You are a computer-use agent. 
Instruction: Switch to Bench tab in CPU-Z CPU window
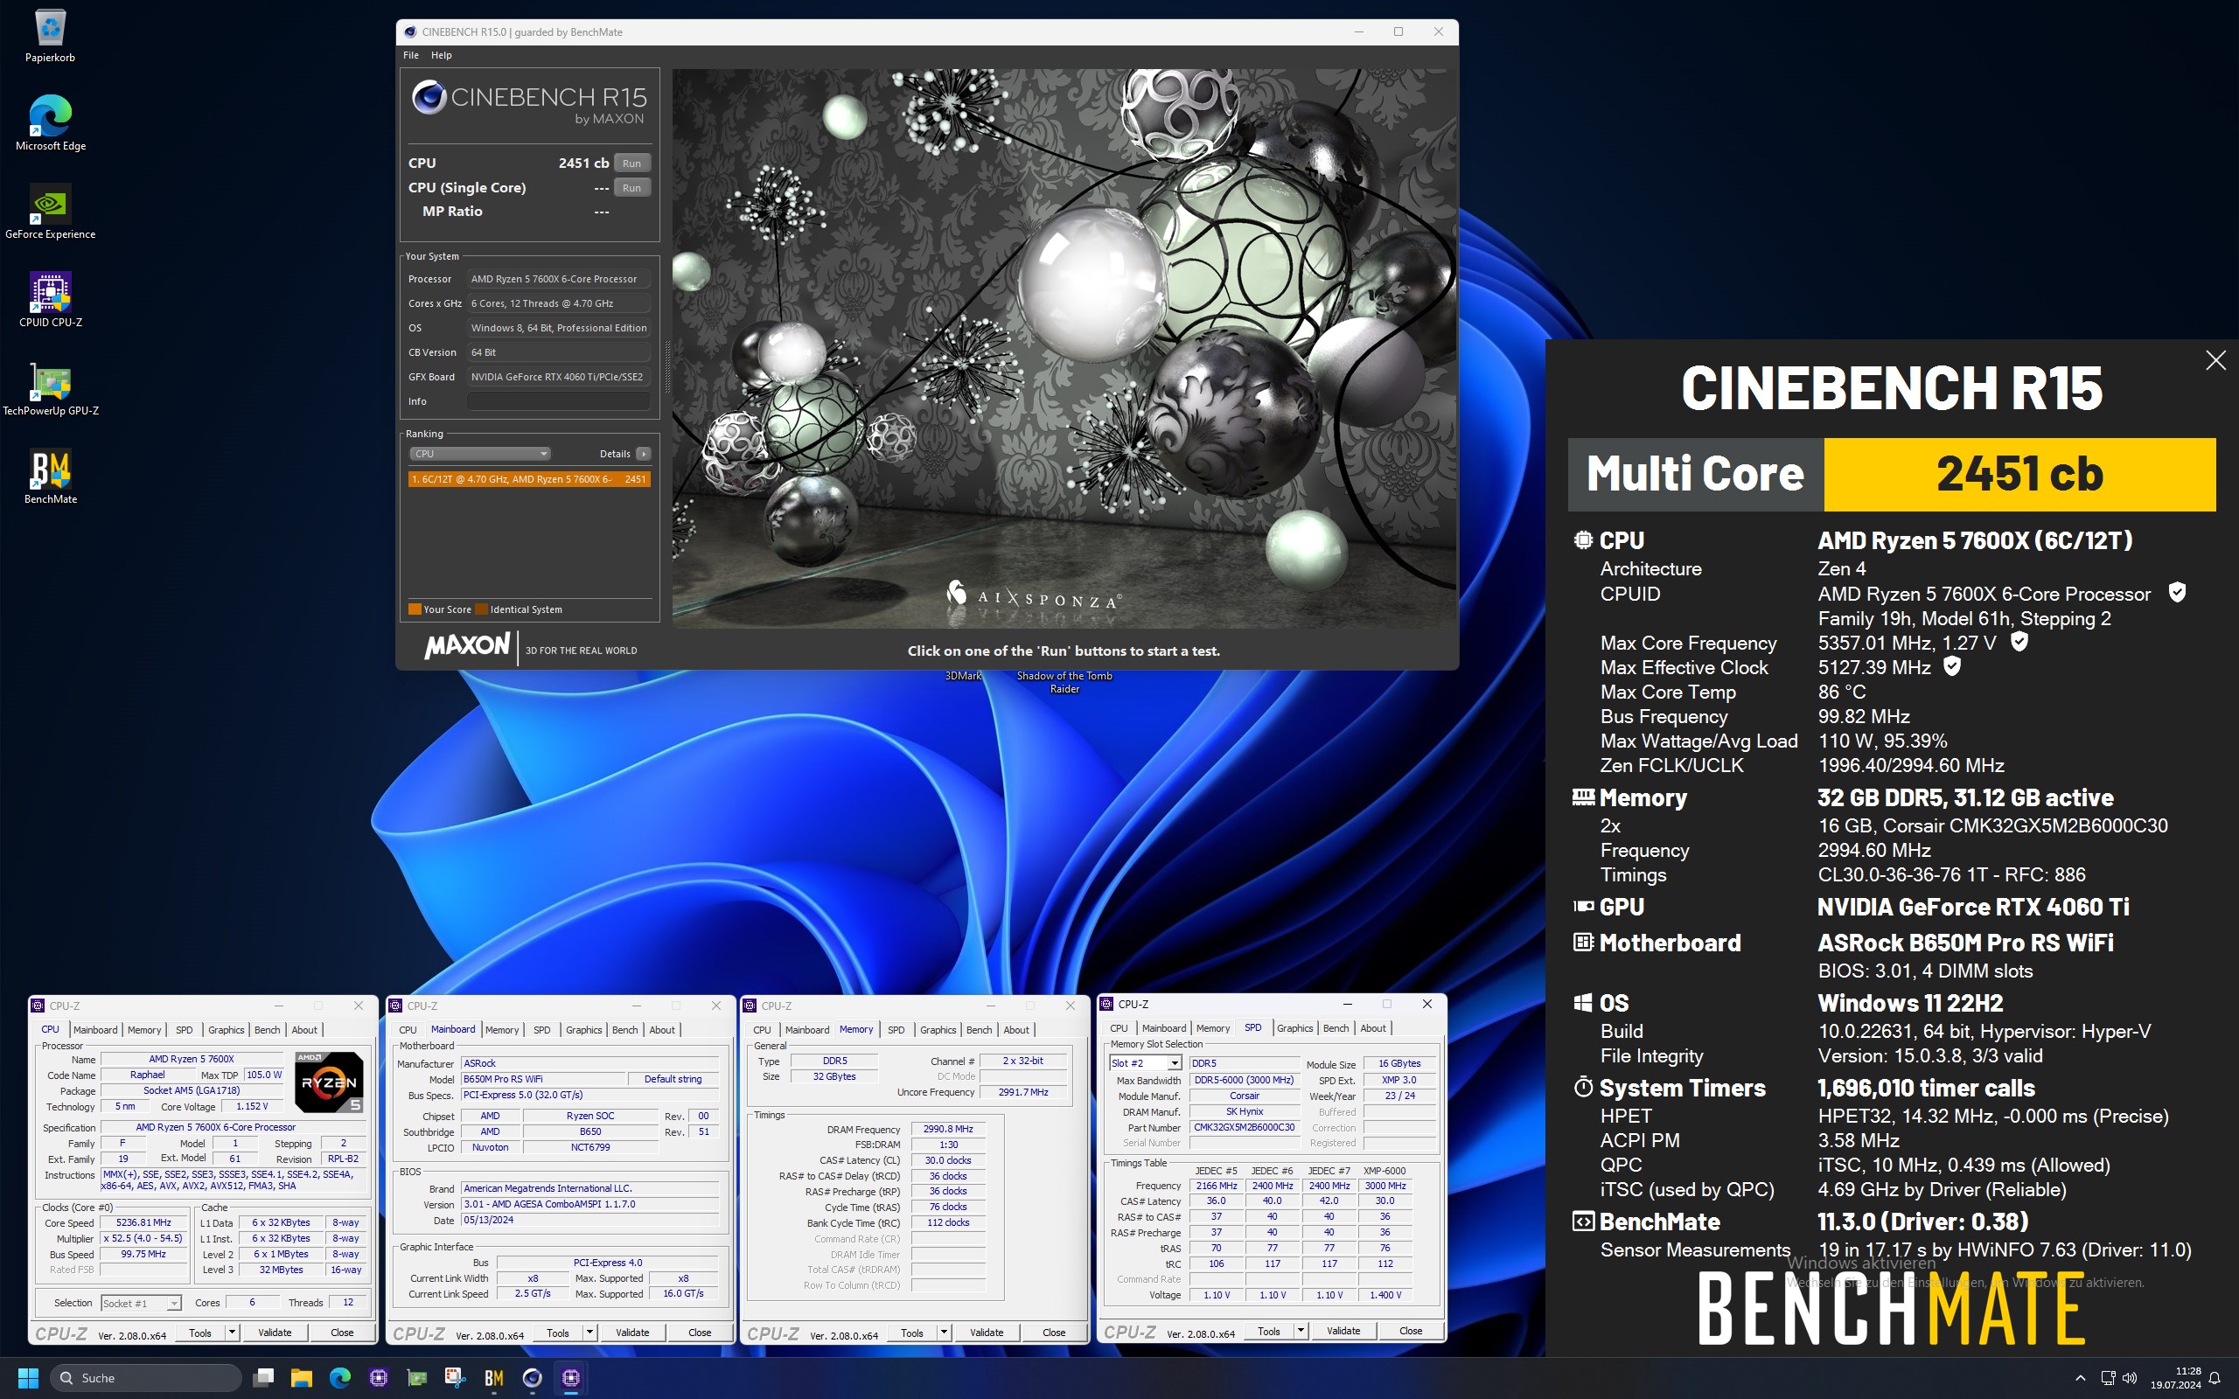point(268,1030)
